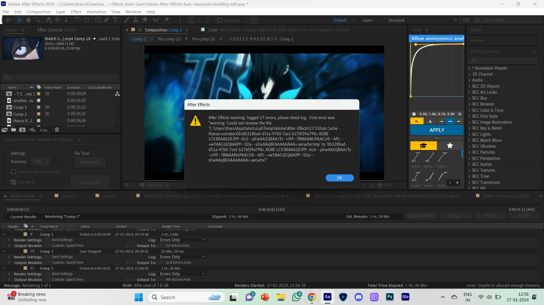Viewport: 544px width, 305px height.
Task: Open Log dropdown for 2nd failure.mov item
Action: click(x=182, y=257)
